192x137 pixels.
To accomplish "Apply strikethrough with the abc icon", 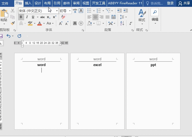I will pos(43,17).
